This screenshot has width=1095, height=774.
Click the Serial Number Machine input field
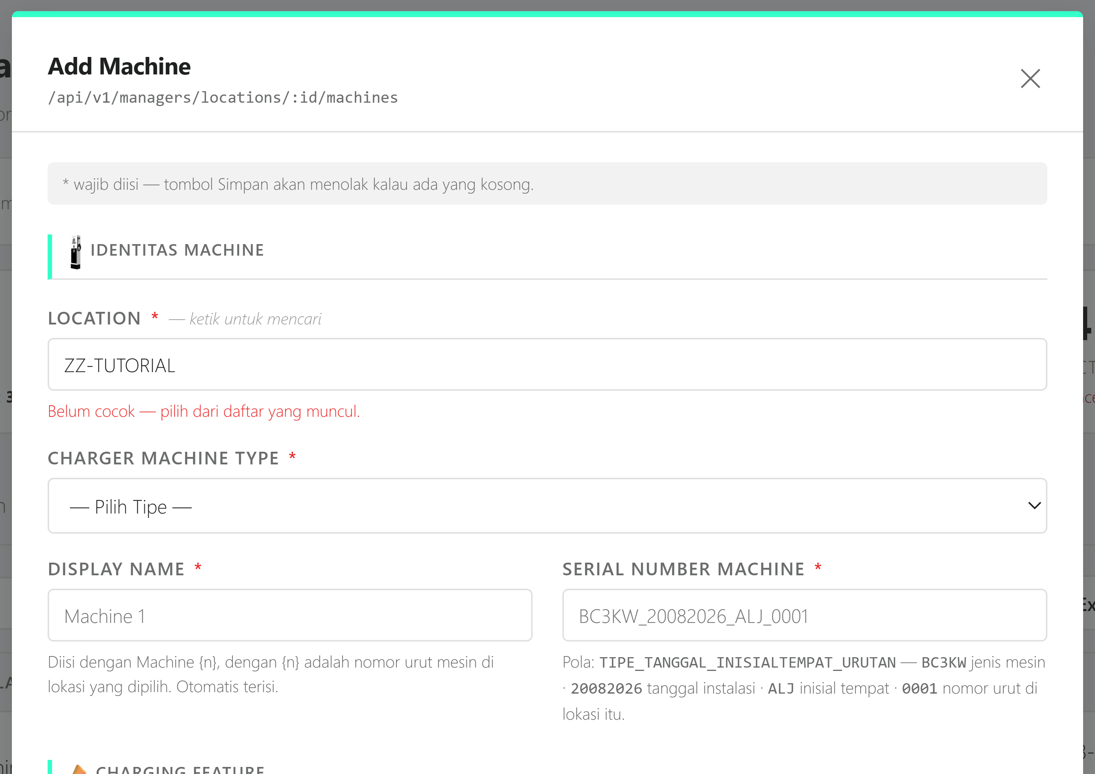point(805,615)
